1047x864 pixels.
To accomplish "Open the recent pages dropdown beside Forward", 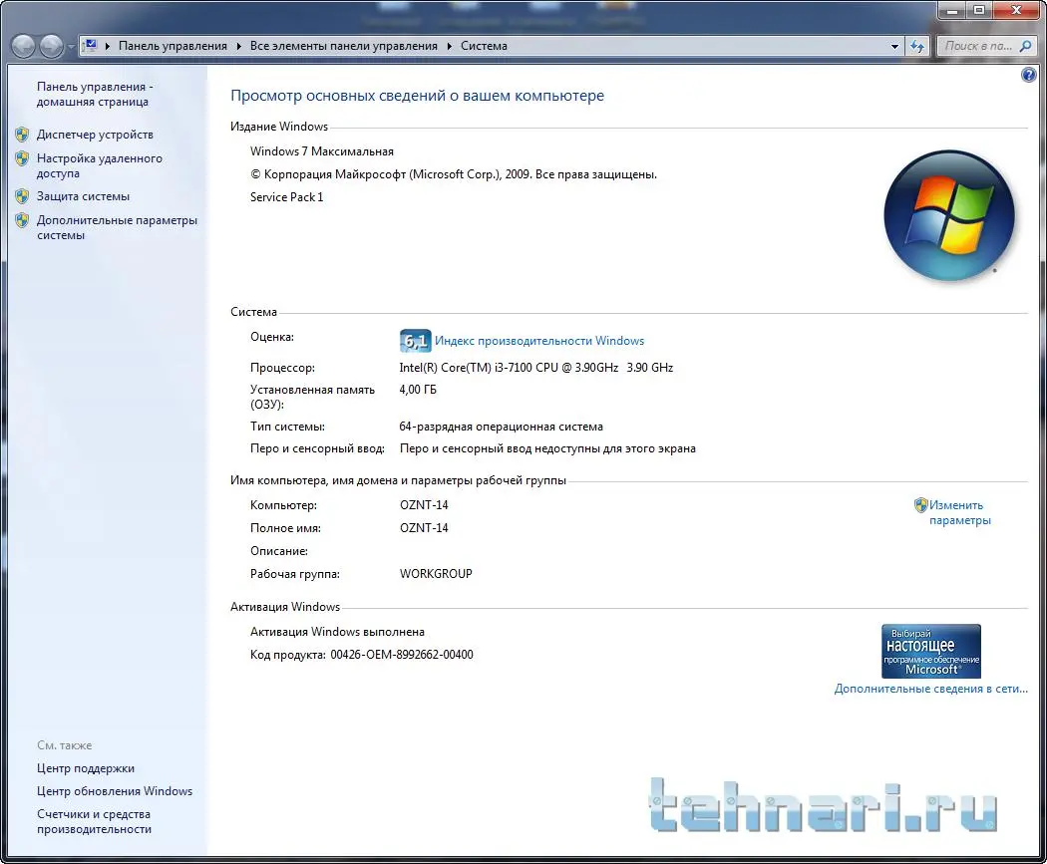I will pos(71,47).
